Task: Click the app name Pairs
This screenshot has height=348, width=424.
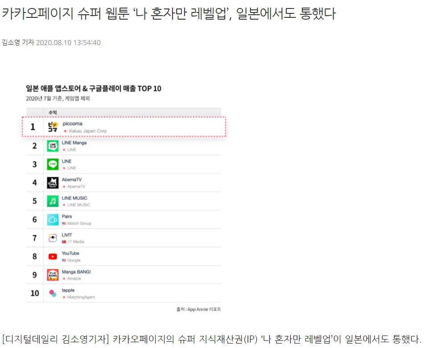Action: pyautogui.click(x=67, y=216)
